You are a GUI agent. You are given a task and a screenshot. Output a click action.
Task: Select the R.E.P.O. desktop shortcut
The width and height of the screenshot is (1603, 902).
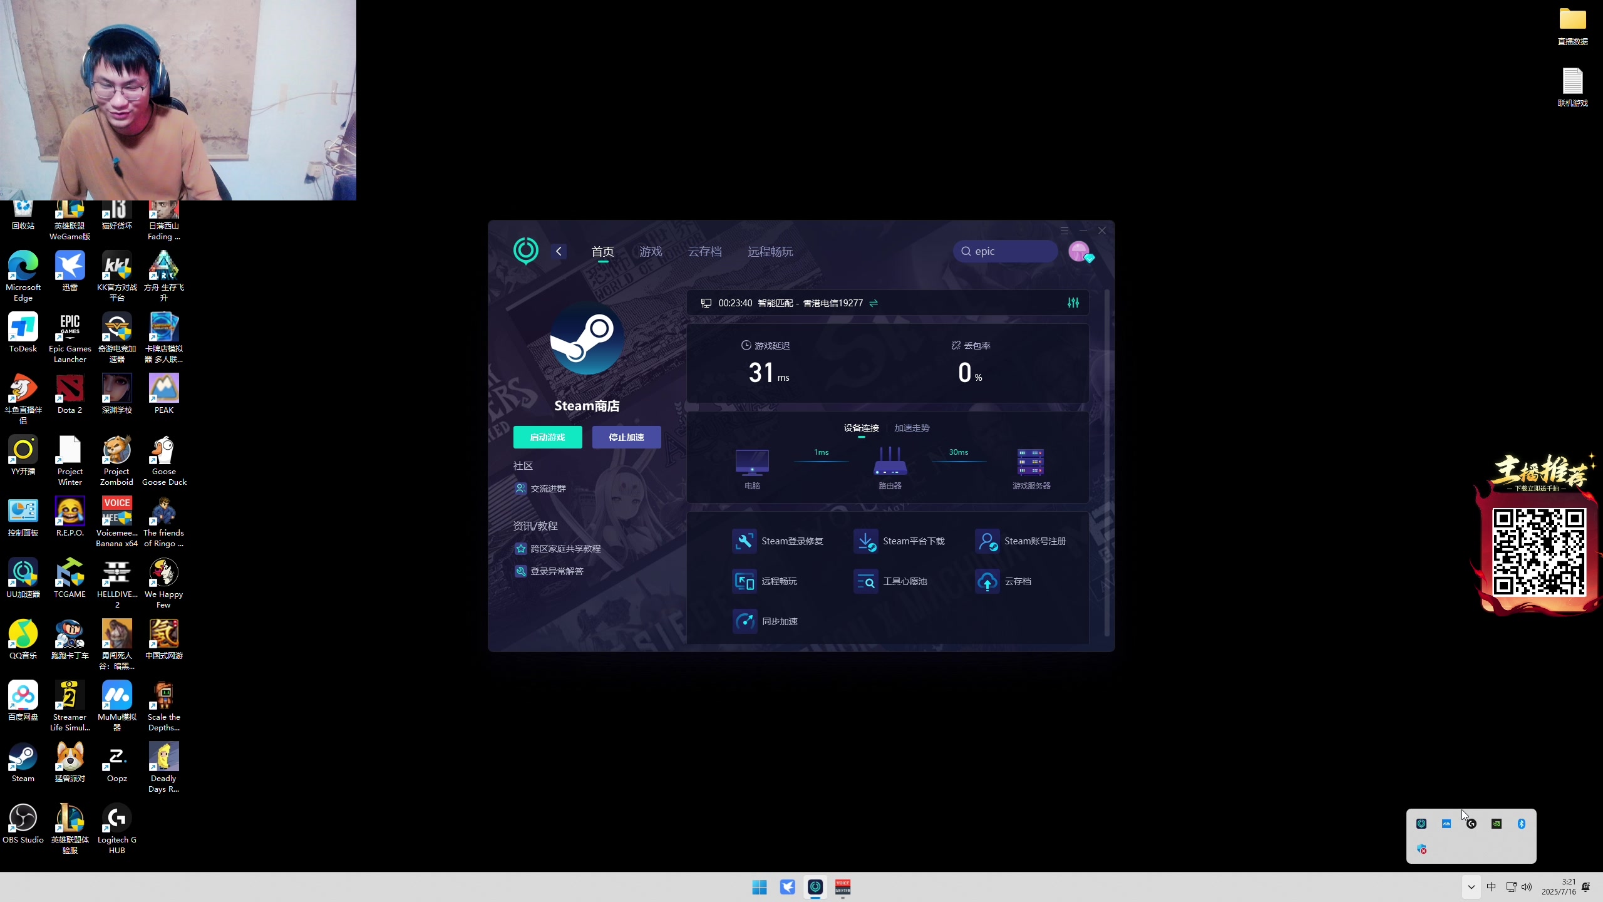pos(70,517)
